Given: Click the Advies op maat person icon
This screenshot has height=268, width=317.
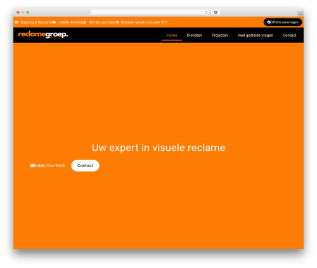Looking at the screenshot, I should tap(85, 22).
